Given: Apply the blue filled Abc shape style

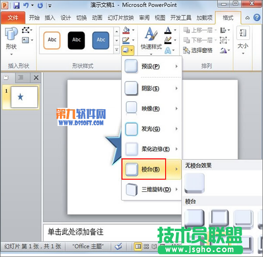Looking at the screenshot, I should (x=101, y=40).
